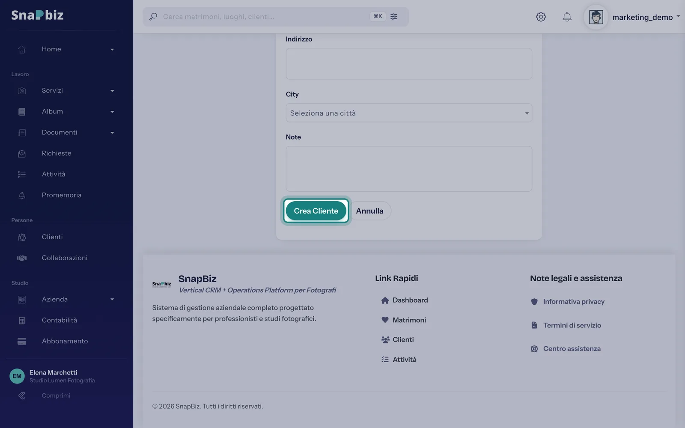Follow the footer Clienti link
Image resolution: width=685 pixels, height=428 pixels.
tap(403, 340)
